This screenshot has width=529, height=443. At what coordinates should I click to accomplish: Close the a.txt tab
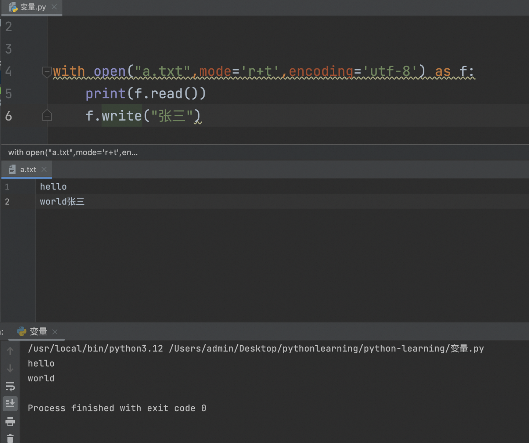click(x=44, y=169)
